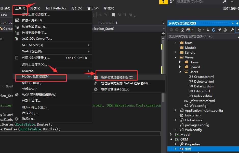Open the Help menu
The width and height of the screenshot is (239, 153).
[109, 8]
